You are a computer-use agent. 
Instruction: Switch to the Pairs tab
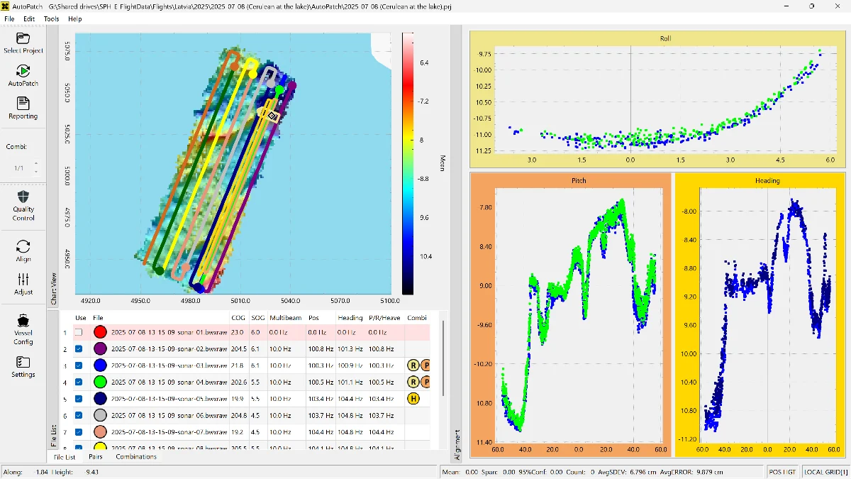click(96, 456)
